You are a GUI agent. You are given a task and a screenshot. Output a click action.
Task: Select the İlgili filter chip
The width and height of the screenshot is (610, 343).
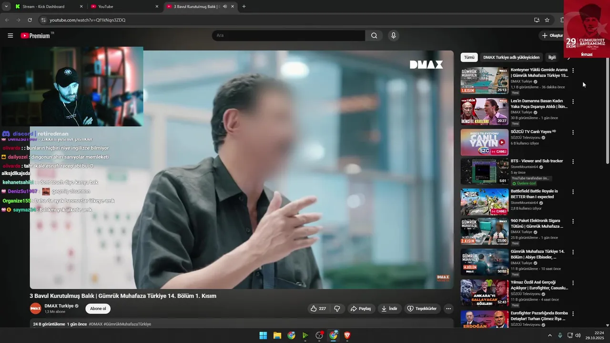coord(552,57)
